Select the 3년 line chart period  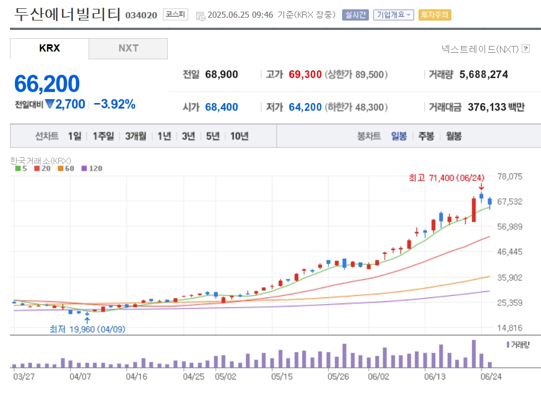pos(188,136)
